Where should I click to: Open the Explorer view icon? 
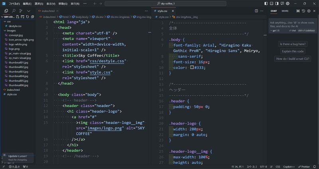tap(6, 11)
